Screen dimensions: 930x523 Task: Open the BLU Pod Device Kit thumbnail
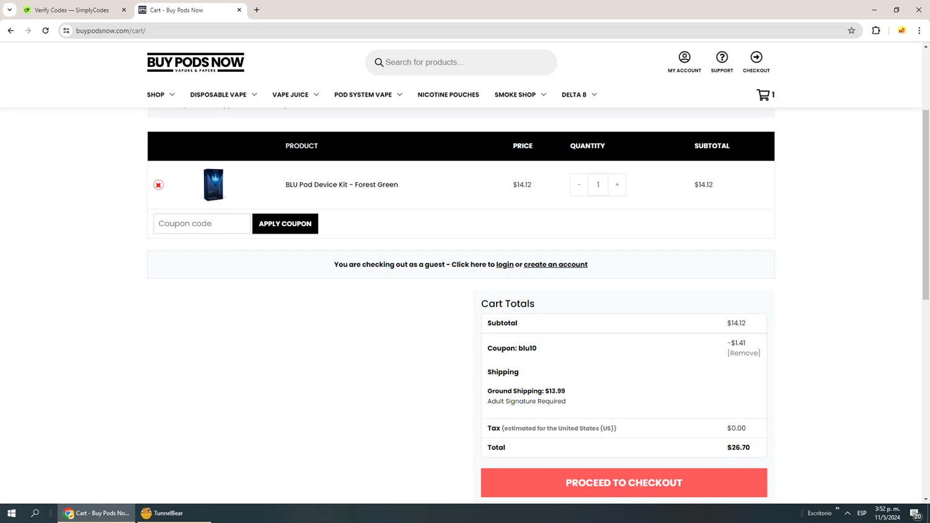pyautogui.click(x=213, y=185)
